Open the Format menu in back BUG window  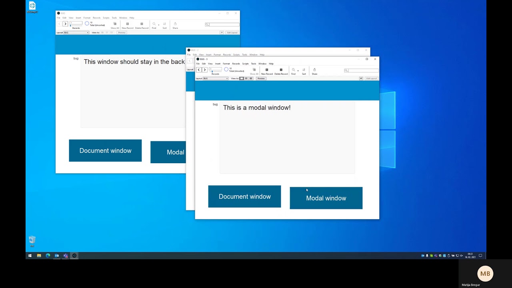point(87,18)
